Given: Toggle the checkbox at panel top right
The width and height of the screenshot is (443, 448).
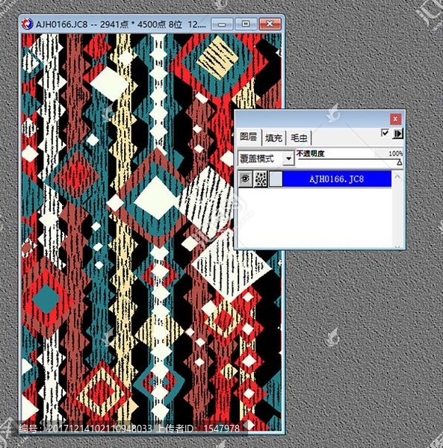Looking at the screenshot, I should tap(385, 133).
